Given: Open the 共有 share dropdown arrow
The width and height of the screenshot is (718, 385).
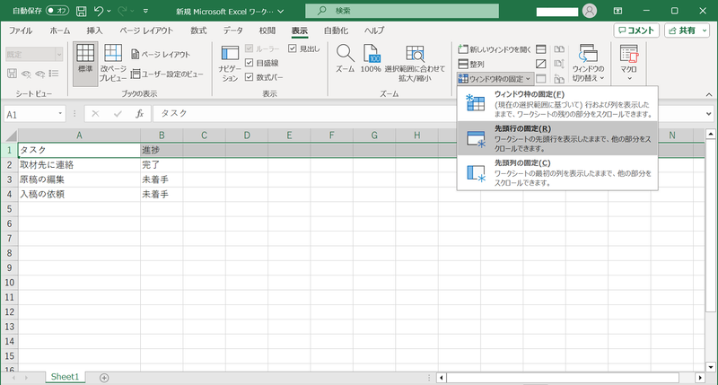Looking at the screenshot, I should pos(705,31).
